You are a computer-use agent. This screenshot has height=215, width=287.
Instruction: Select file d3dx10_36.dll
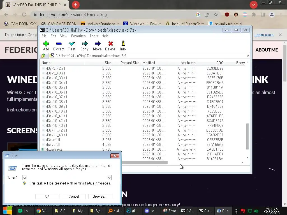pos(57,92)
